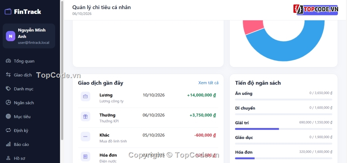The image size is (347, 163).
Task: Click the Hóa đơn budget progress bar
Action: (x=283, y=158)
